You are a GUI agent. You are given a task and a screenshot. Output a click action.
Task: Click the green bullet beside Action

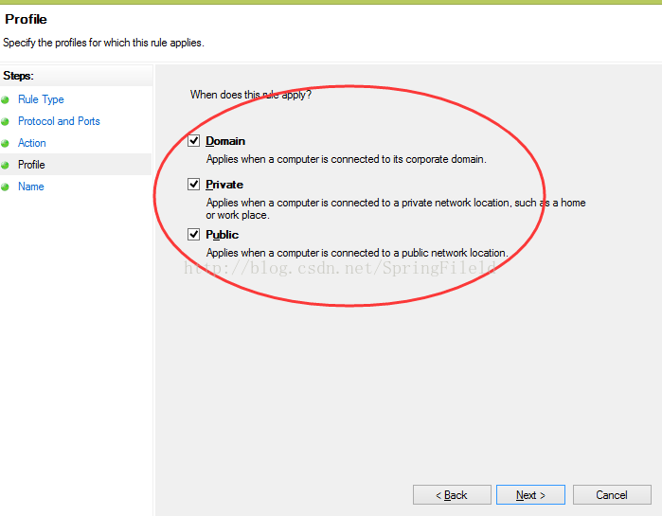coord(5,144)
